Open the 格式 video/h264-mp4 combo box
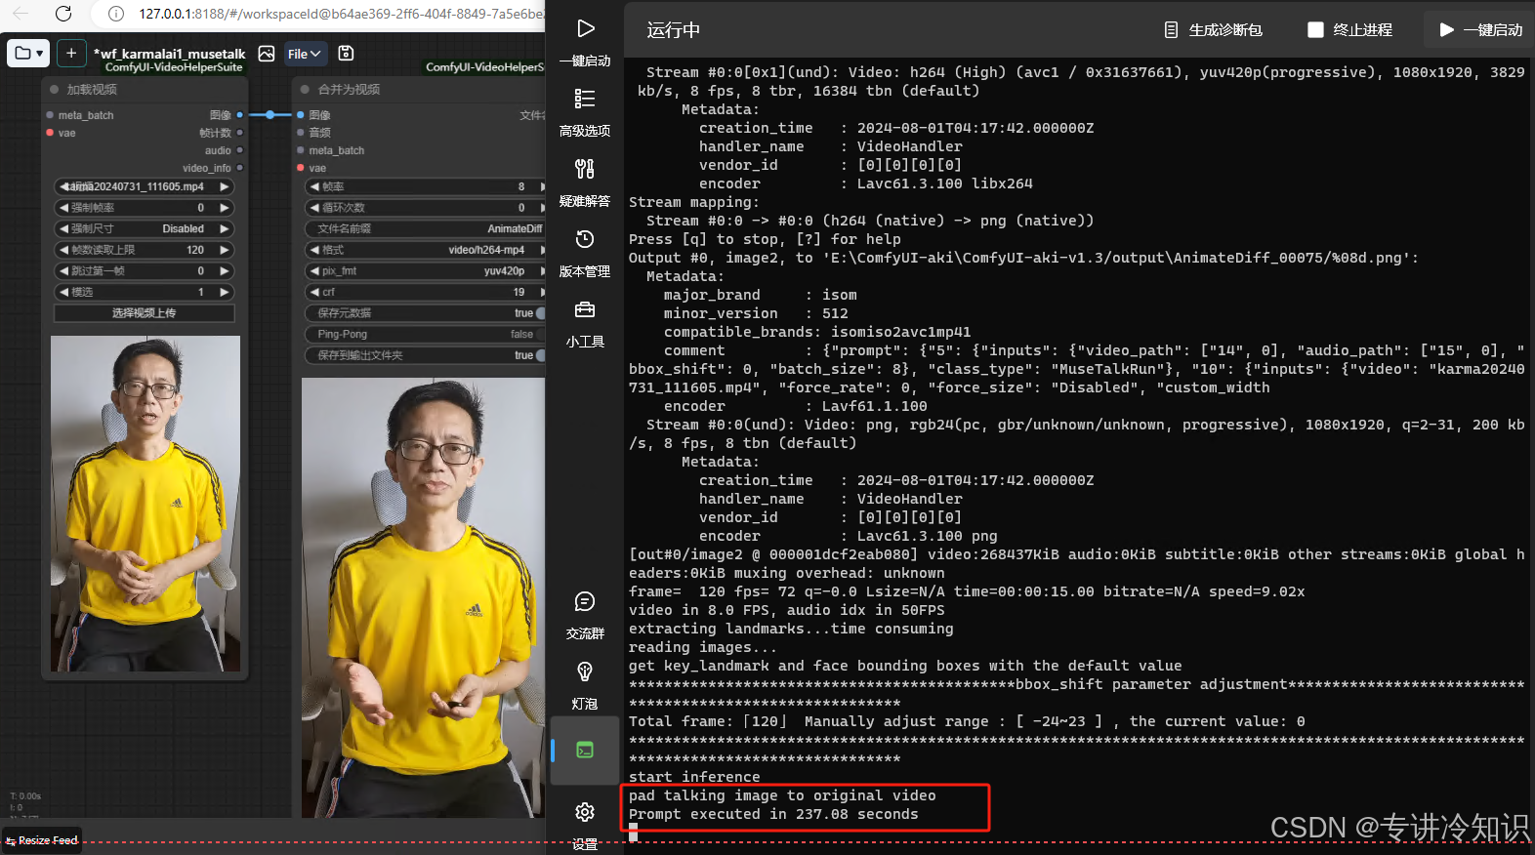Viewport: 1535px width, 855px height. coord(426,250)
